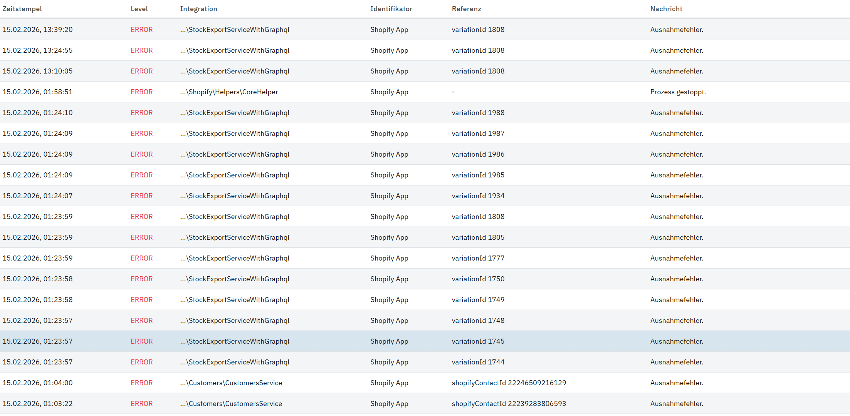The width and height of the screenshot is (850, 416).
Task: Open row with variationId 1988
Action: (478, 113)
